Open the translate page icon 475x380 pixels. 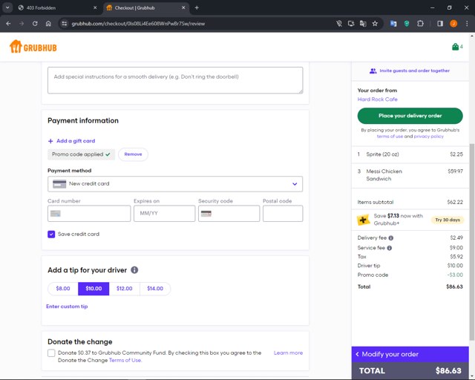coord(363,23)
